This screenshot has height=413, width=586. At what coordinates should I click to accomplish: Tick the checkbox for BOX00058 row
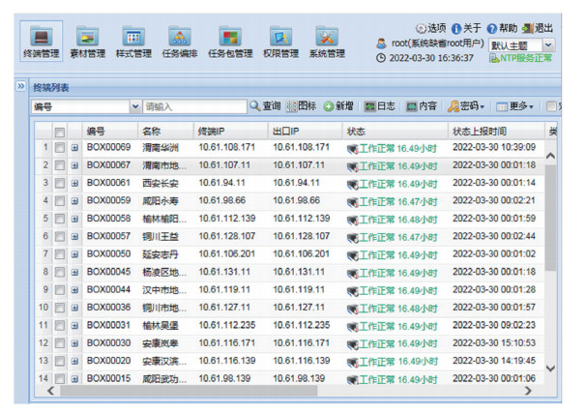[x=59, y=219]
